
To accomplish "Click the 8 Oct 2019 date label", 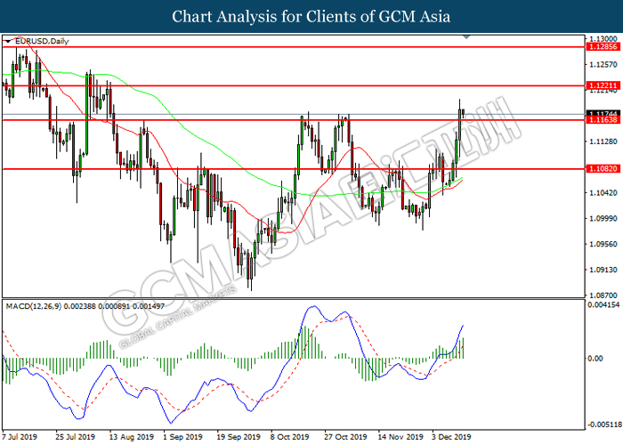I will (289, 437).
